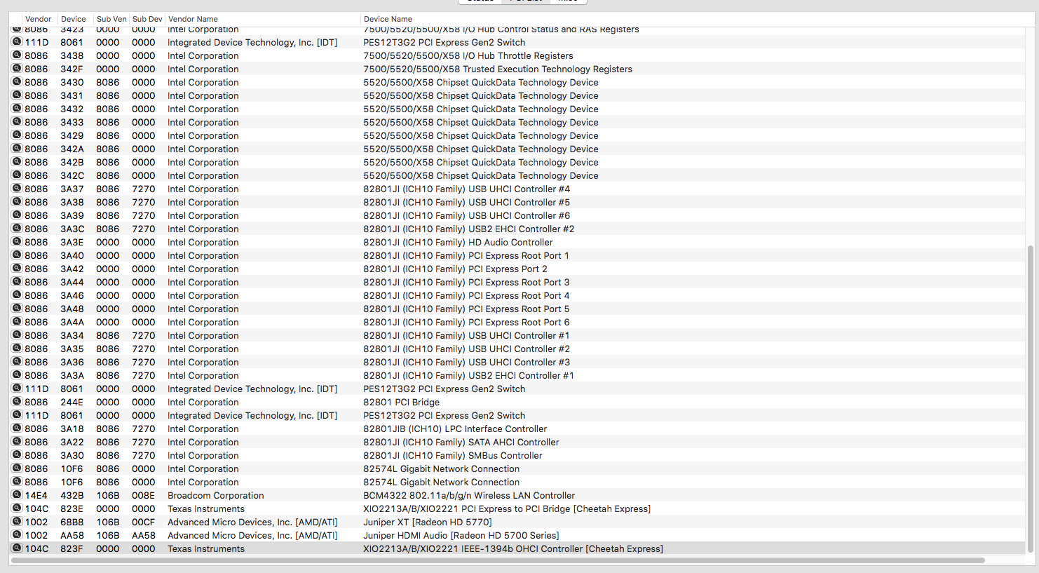Screen dimensions: 1039x573
Task: Click the search icon on the 3429 row
Action: [17, 135]
